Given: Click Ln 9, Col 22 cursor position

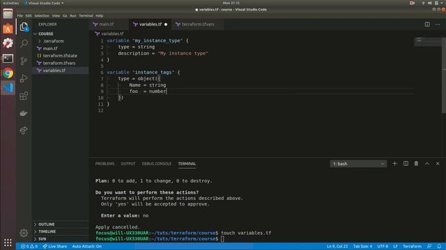Looking at the screenshot, I should [337, 247].
